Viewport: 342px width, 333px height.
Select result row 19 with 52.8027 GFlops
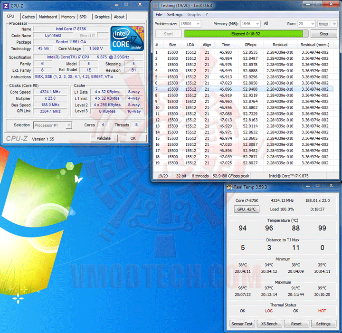(243, 163)
